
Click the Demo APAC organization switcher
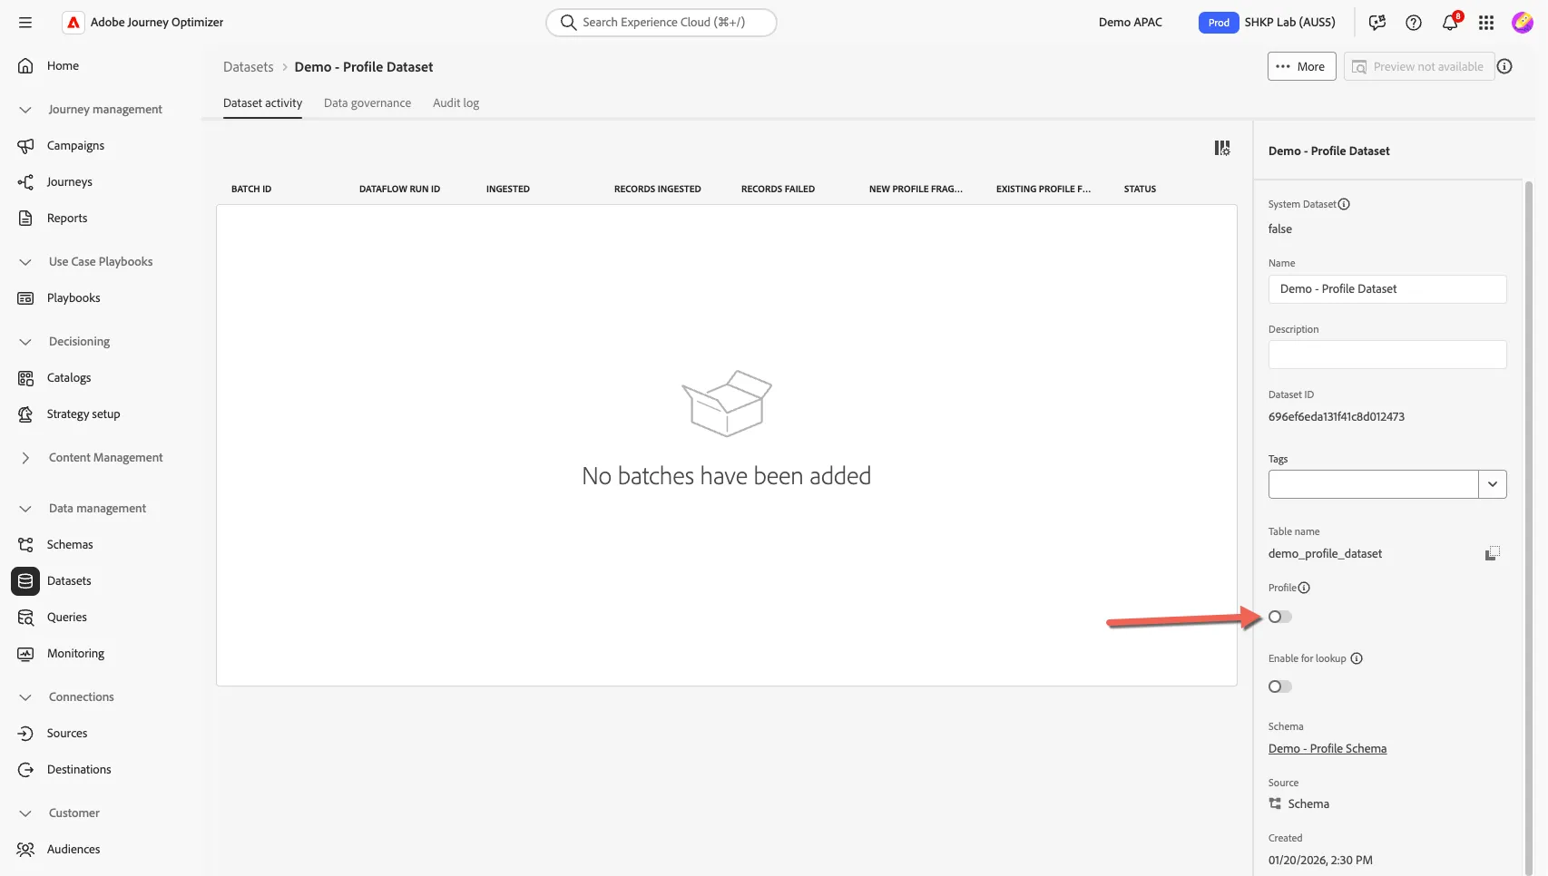(x=1130, y=23)
